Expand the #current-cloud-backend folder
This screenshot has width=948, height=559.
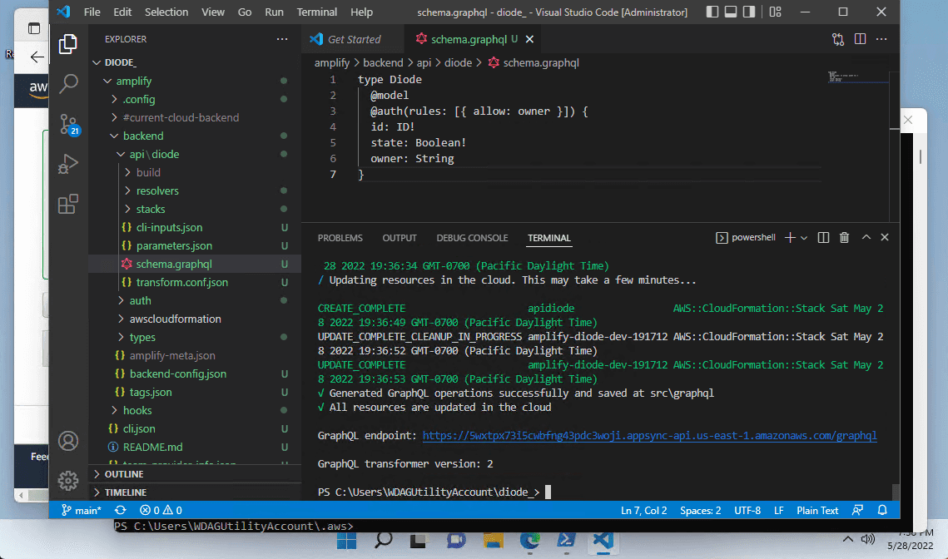point(195,118)
